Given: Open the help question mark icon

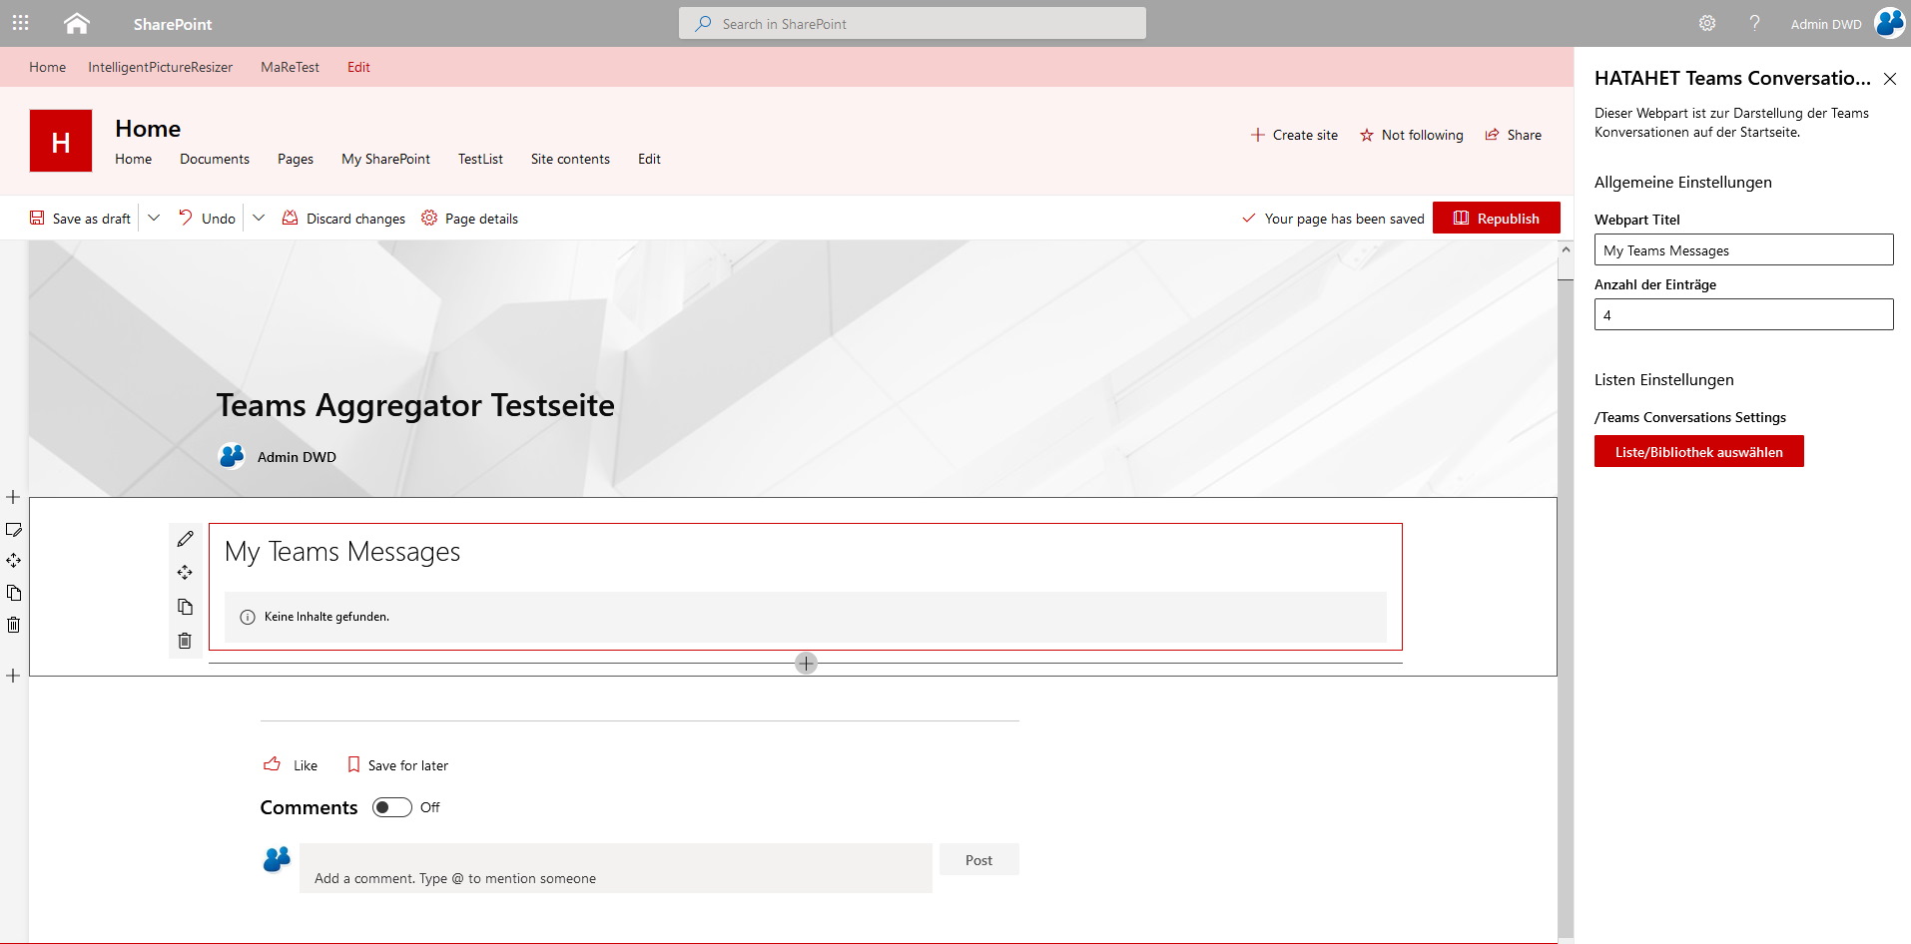Looking at the screenshot, I should 1754,23.
